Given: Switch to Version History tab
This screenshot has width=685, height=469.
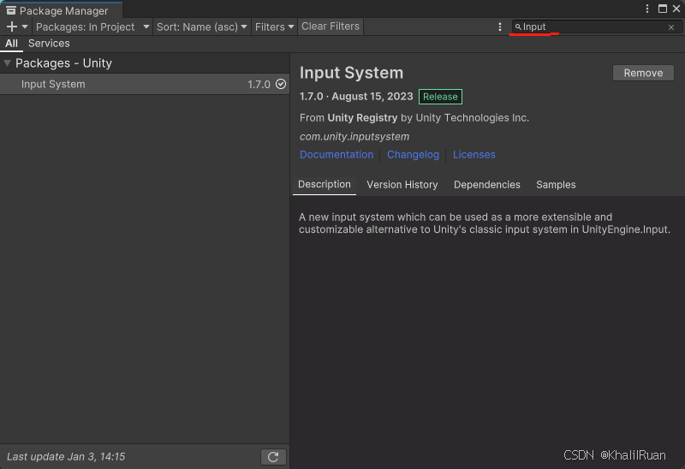Looking at the screenshot, I should point(402,185).
